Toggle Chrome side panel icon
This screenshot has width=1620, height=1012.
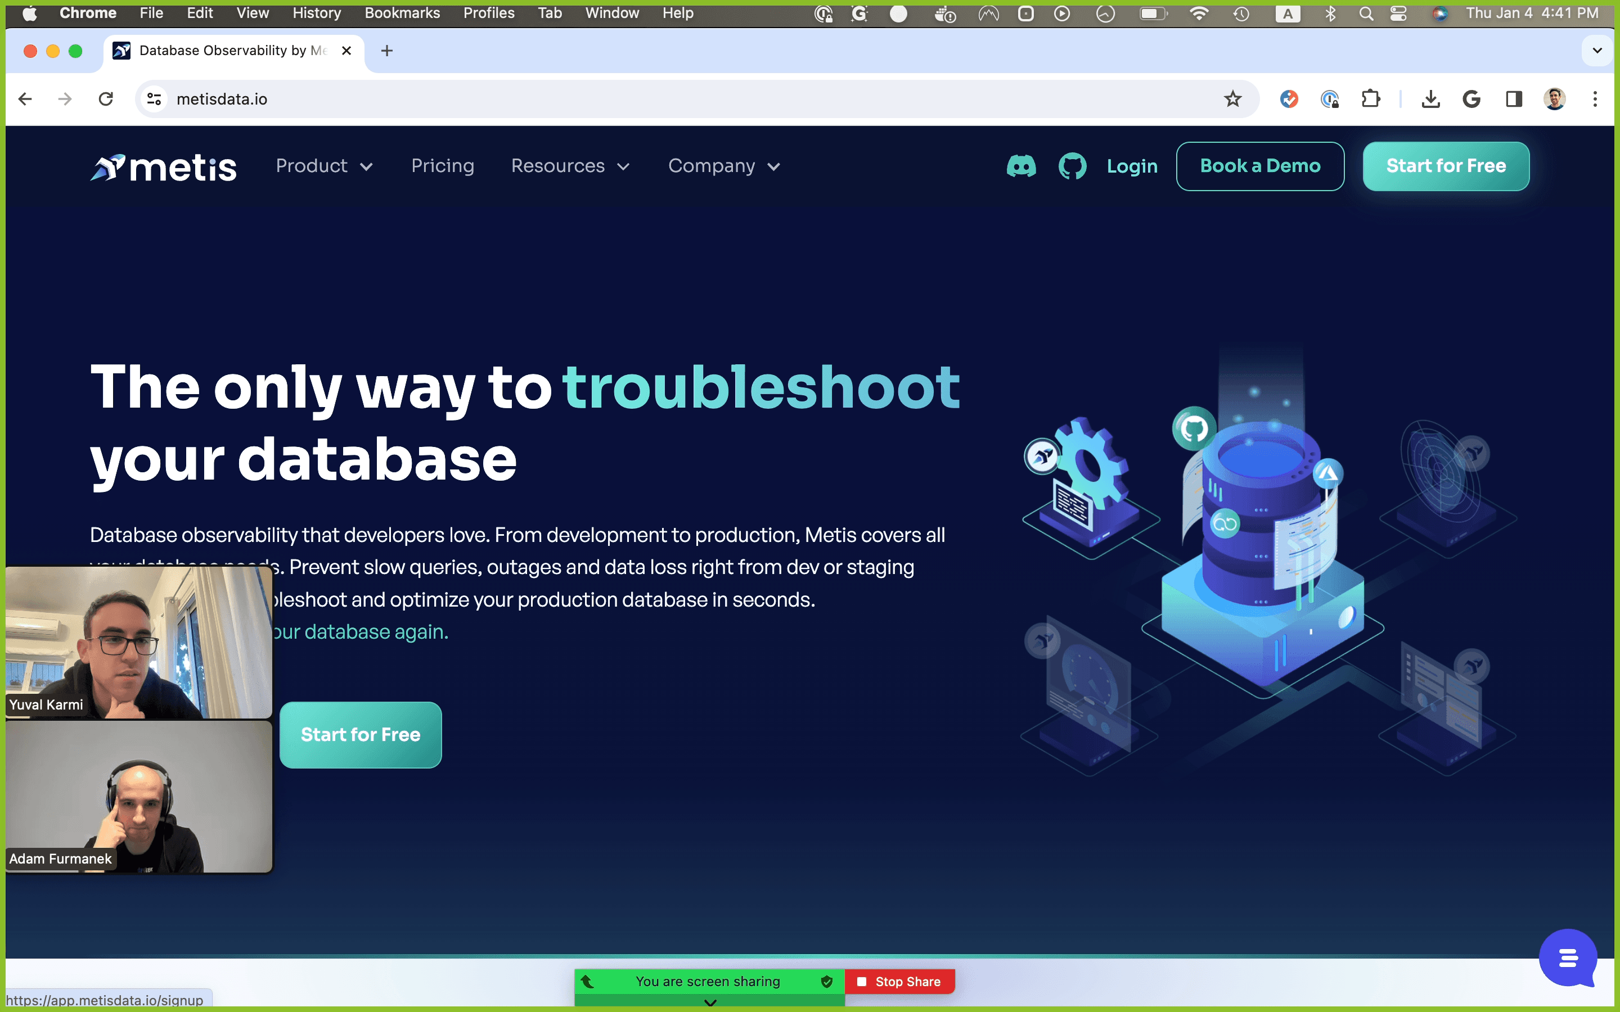pyautogui.click(x=1514, y=99)
